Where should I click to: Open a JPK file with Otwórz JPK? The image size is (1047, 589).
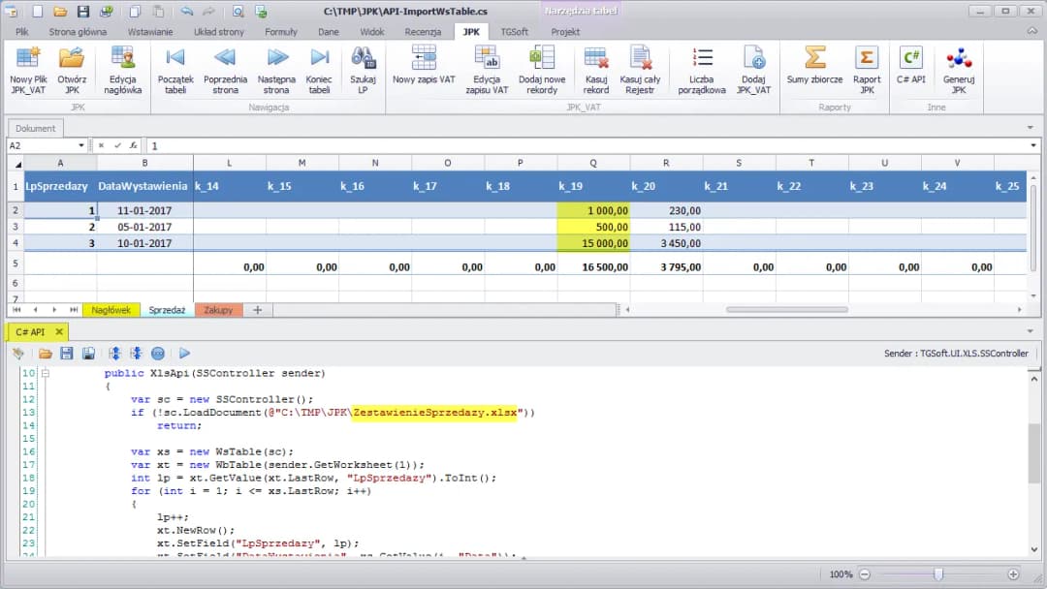point(72,69)
